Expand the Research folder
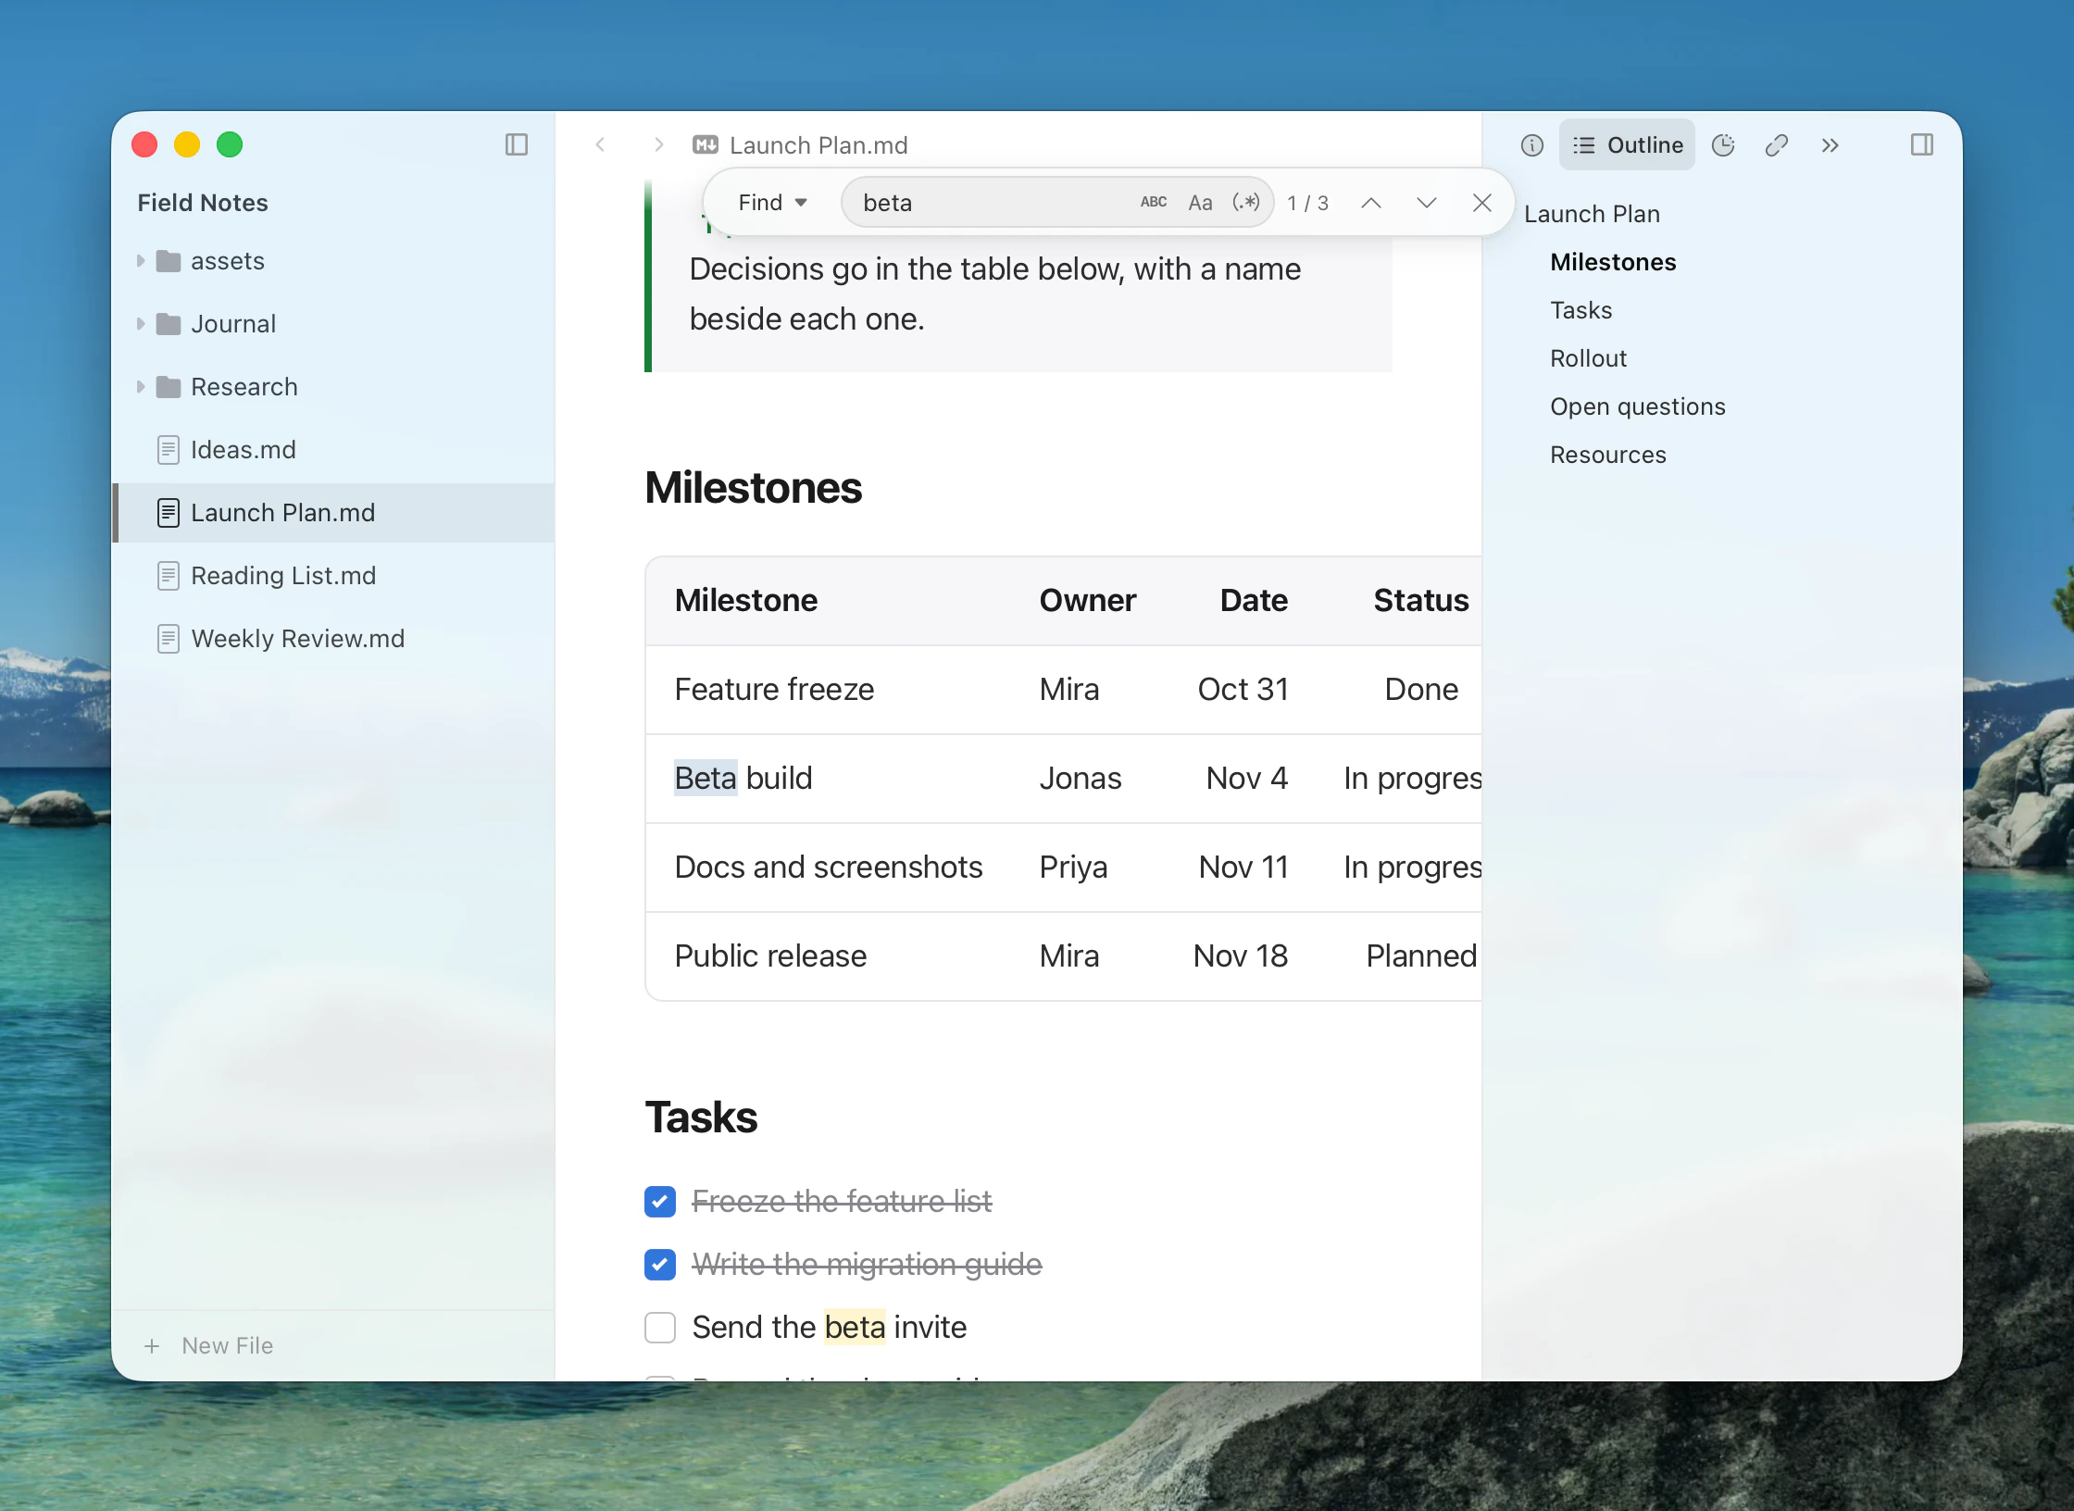This screenshot has height=1511, width=2074. tap(141, 387)
